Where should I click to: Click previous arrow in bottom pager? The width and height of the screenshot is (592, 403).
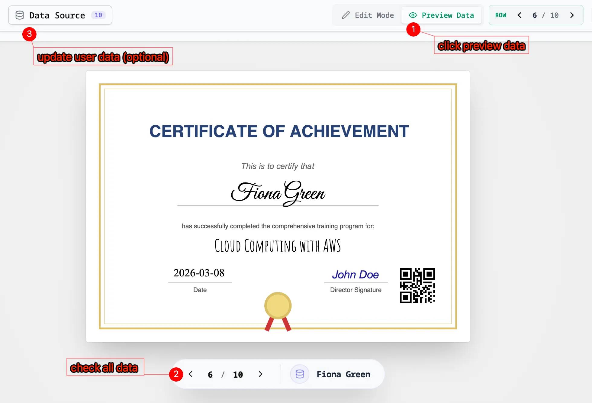pos(191,374)
